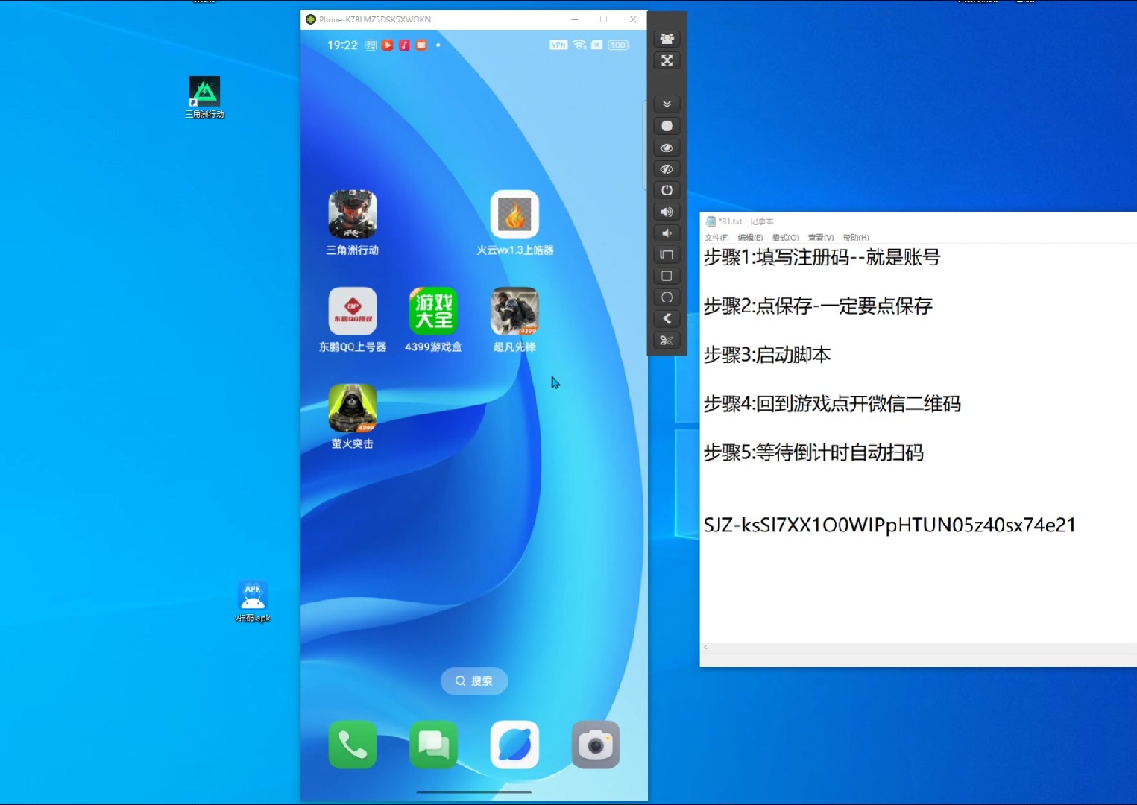Raise phone volume via toolbar speaker icon
This screenshot has width=1137, height=805.
coord(667,212)
